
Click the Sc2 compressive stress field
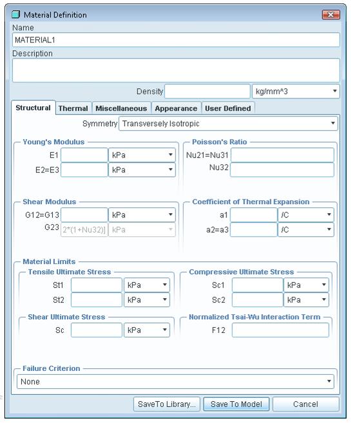(257, 300)
